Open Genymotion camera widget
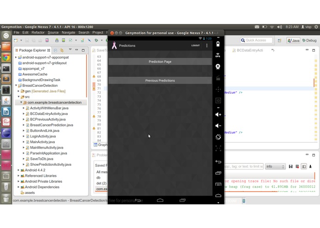The width and height of the screenshot is (320, 228). 218,66
